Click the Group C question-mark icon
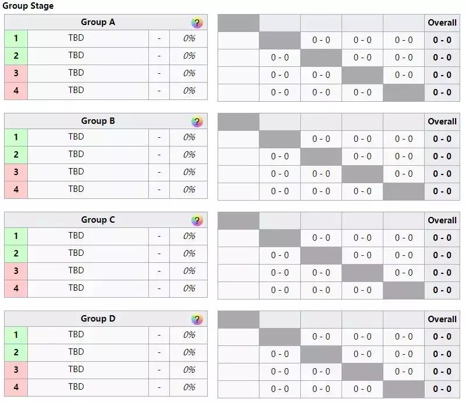466x403 pixels. pos(197,221)
